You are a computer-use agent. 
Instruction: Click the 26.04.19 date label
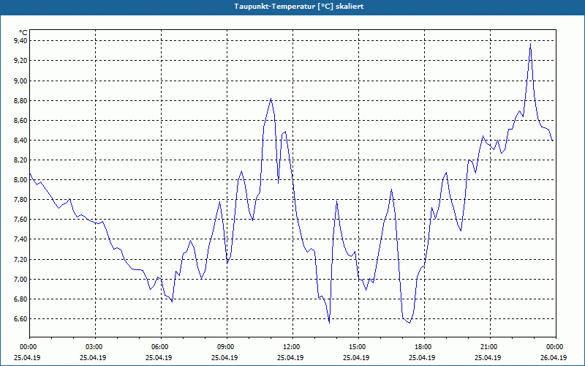(x=554, y=357)
